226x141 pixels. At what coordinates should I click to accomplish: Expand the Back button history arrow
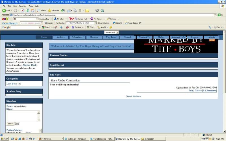click(x=12, y=10)
